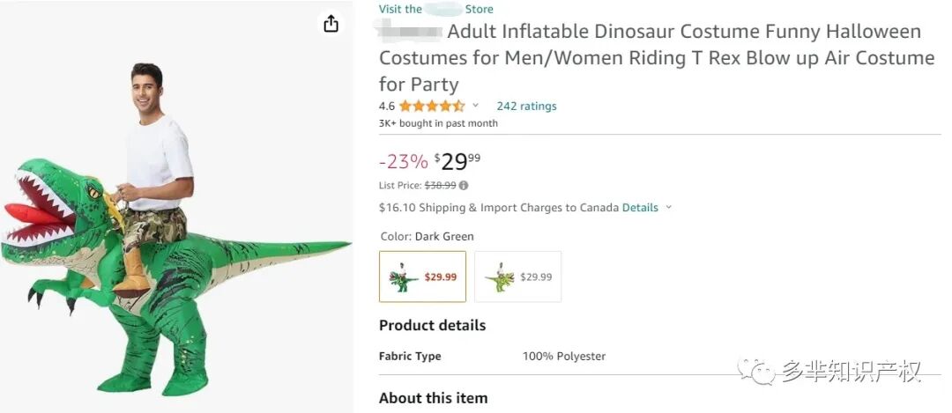The width and height of the screenshot is (952, 413).
Task: Select the Dark Green color option
Action: coord(422,277)
